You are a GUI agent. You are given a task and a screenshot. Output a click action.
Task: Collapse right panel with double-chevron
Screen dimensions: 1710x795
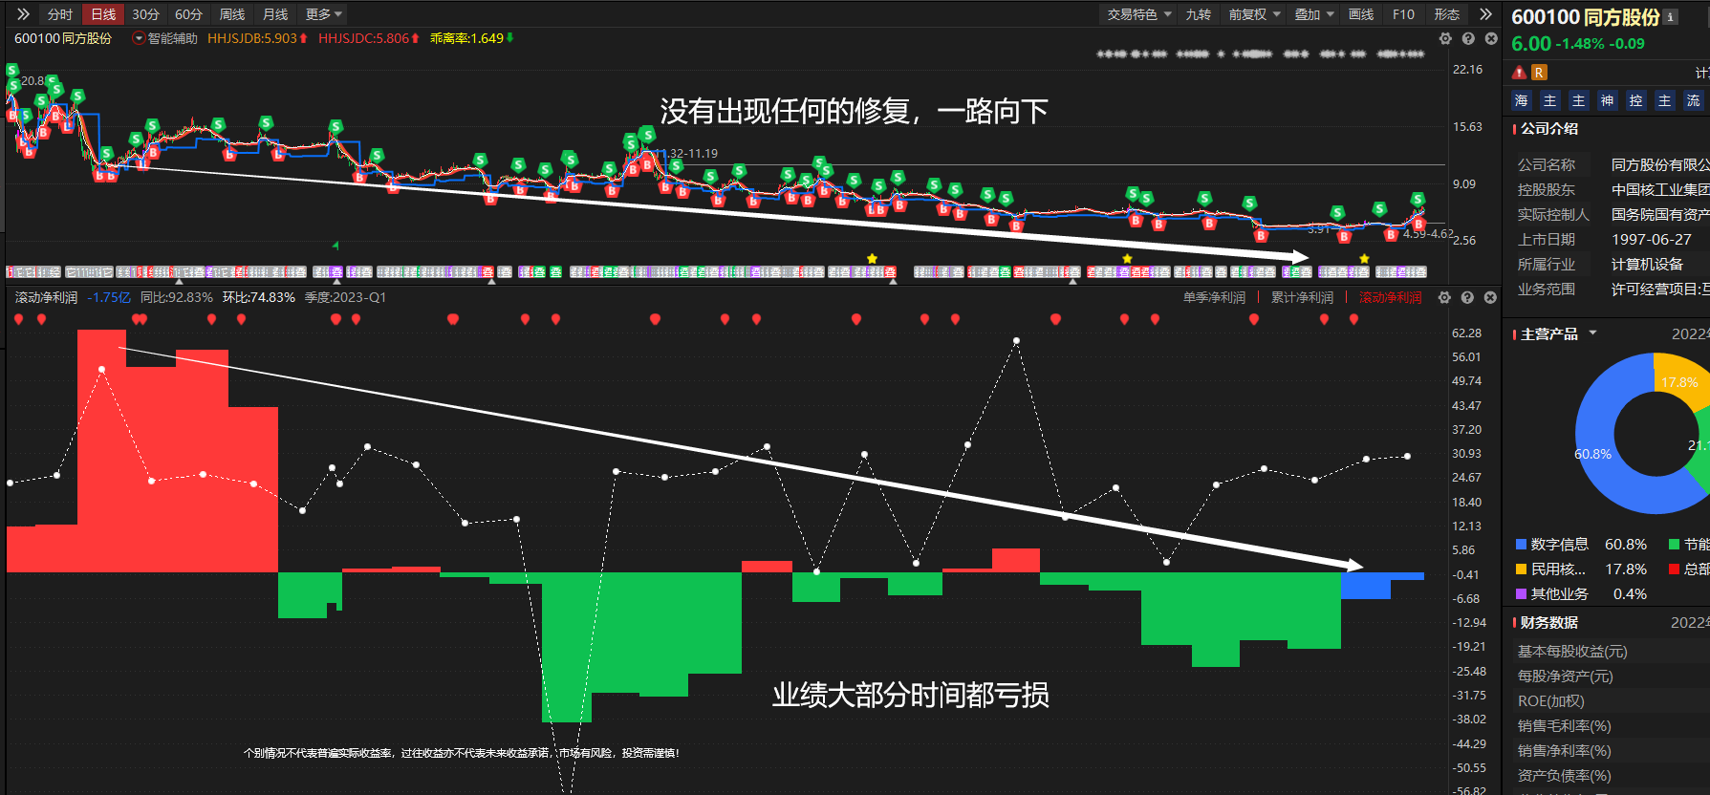[1485, 14]
